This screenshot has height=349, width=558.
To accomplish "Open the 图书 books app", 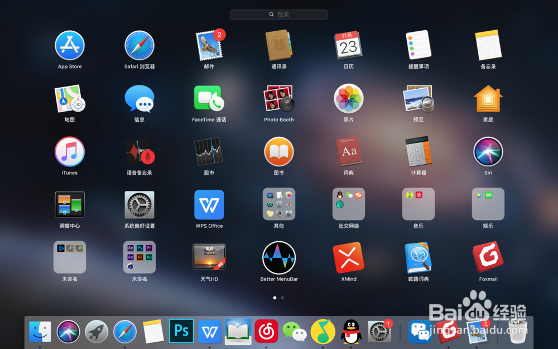I will [279, 151].
